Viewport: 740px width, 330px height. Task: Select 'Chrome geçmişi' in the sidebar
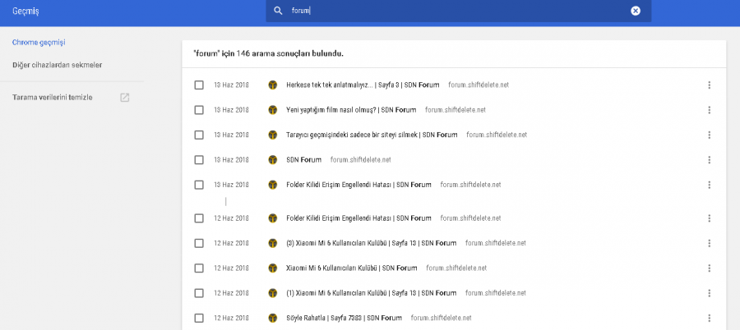pyautogui.click(x=39, y=42)
